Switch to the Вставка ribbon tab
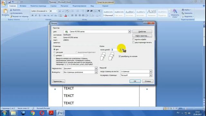This screenshot has height=116, width=206. [23, 6]
